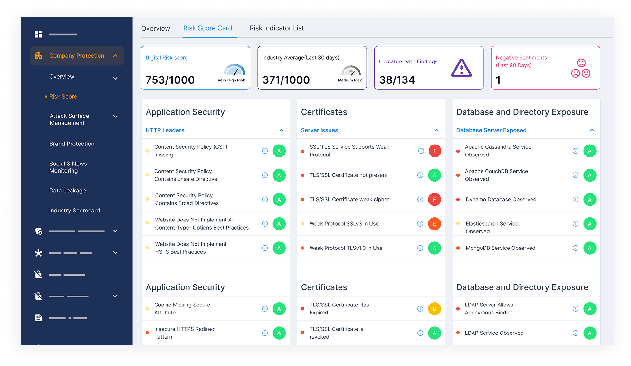The width and height of the screenshot is (631, 366).
Task: Click the dashboard grid icon in sidebar
Action: pyautogui.click(x=38, y=33)
